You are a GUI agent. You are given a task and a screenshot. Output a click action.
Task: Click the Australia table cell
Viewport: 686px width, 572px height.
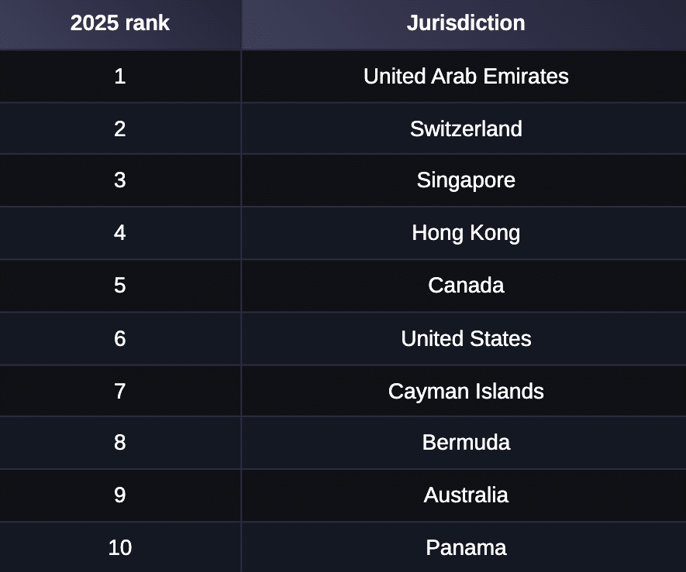(x=466, y=495)
